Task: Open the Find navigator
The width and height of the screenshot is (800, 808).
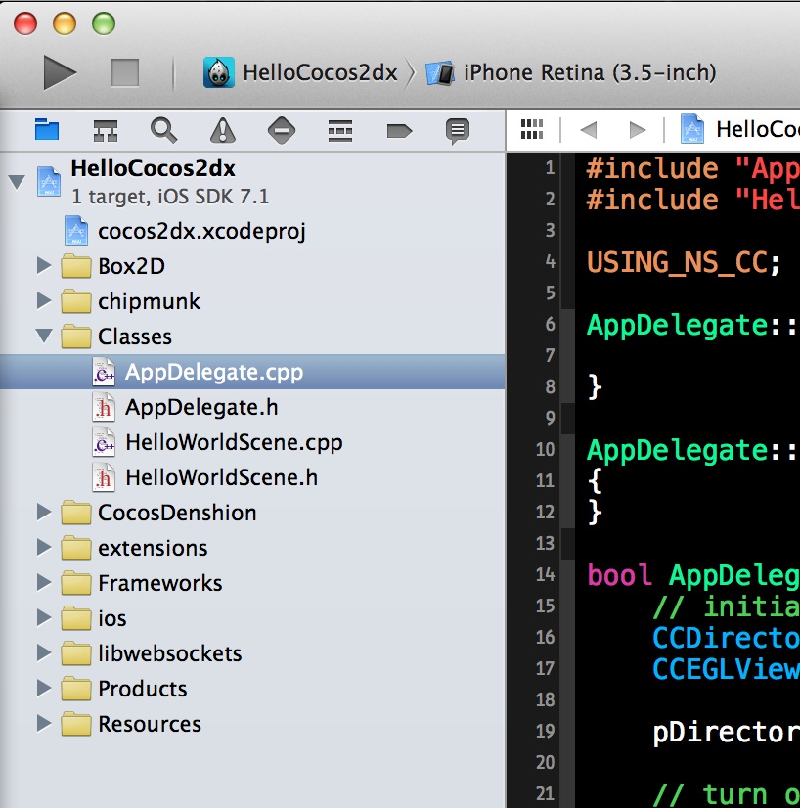Action: 163,130
